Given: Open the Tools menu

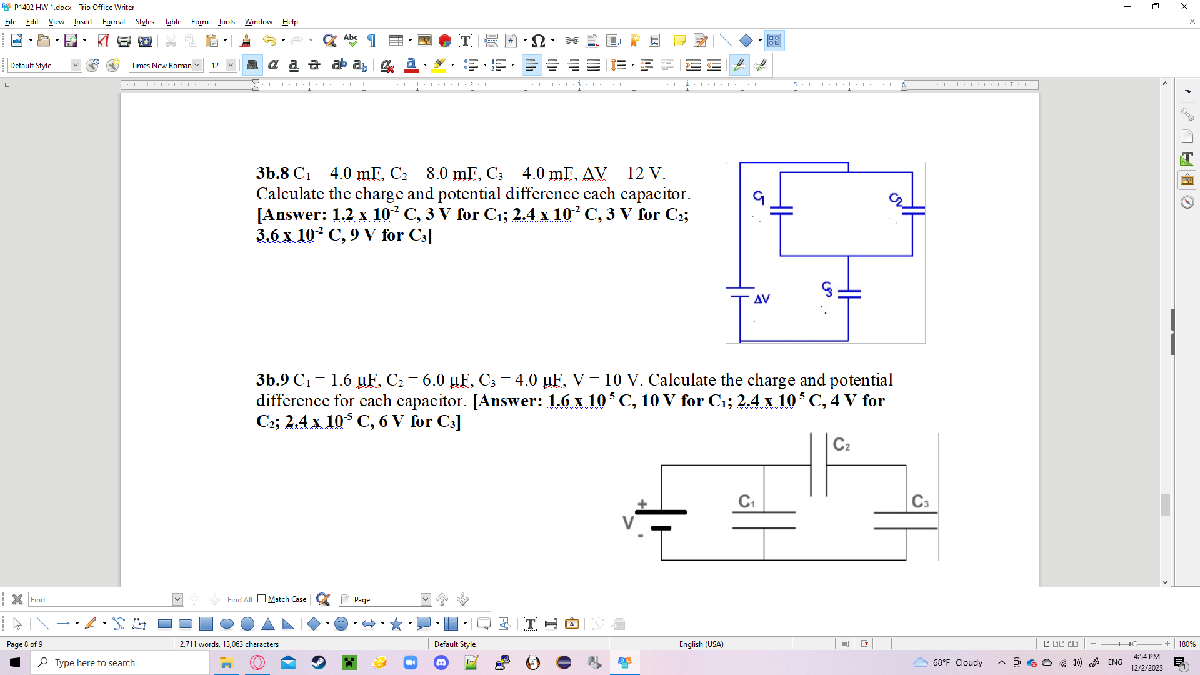Looking at the screenshot, I should [x=226, y=22].
